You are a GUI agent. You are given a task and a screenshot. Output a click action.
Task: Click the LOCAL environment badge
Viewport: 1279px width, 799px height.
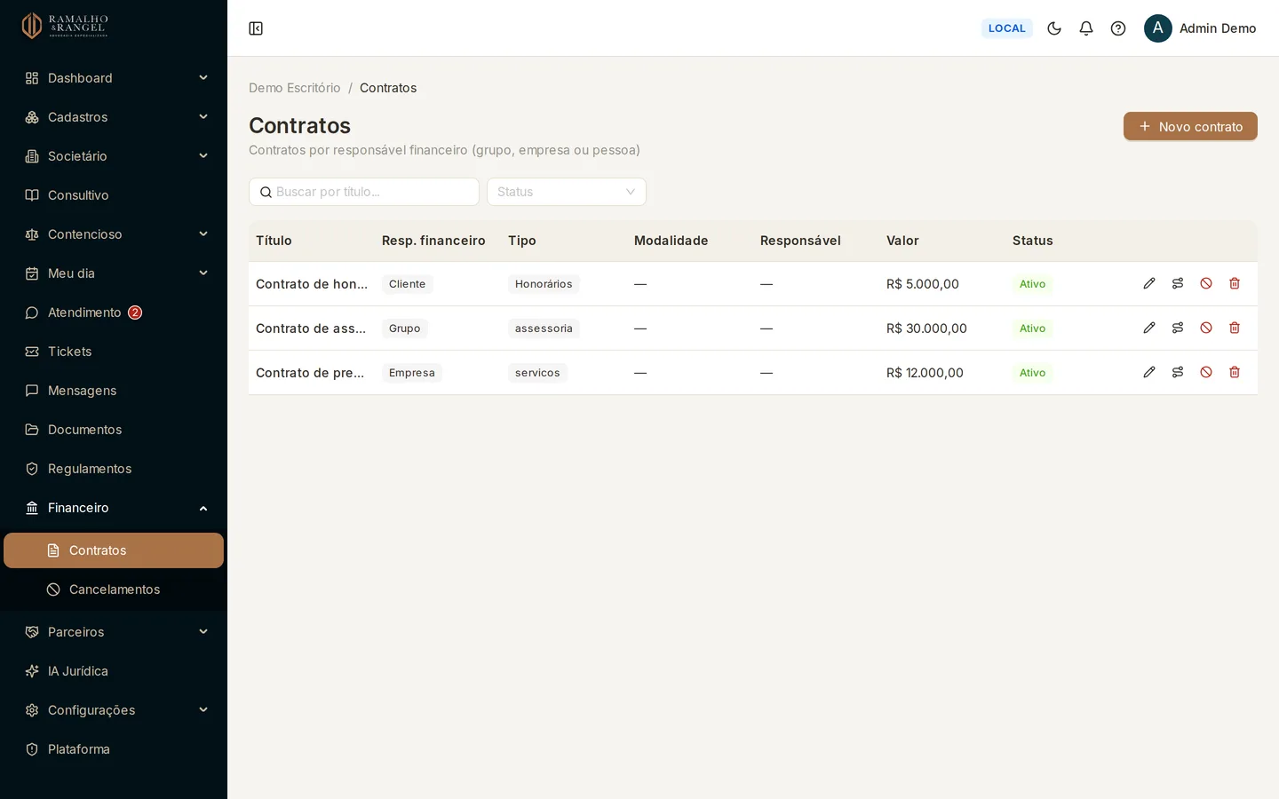coord(1007,28)
